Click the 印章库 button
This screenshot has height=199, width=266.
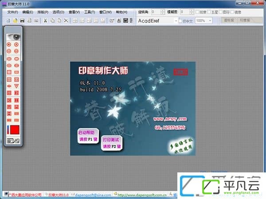pos(245,20)
